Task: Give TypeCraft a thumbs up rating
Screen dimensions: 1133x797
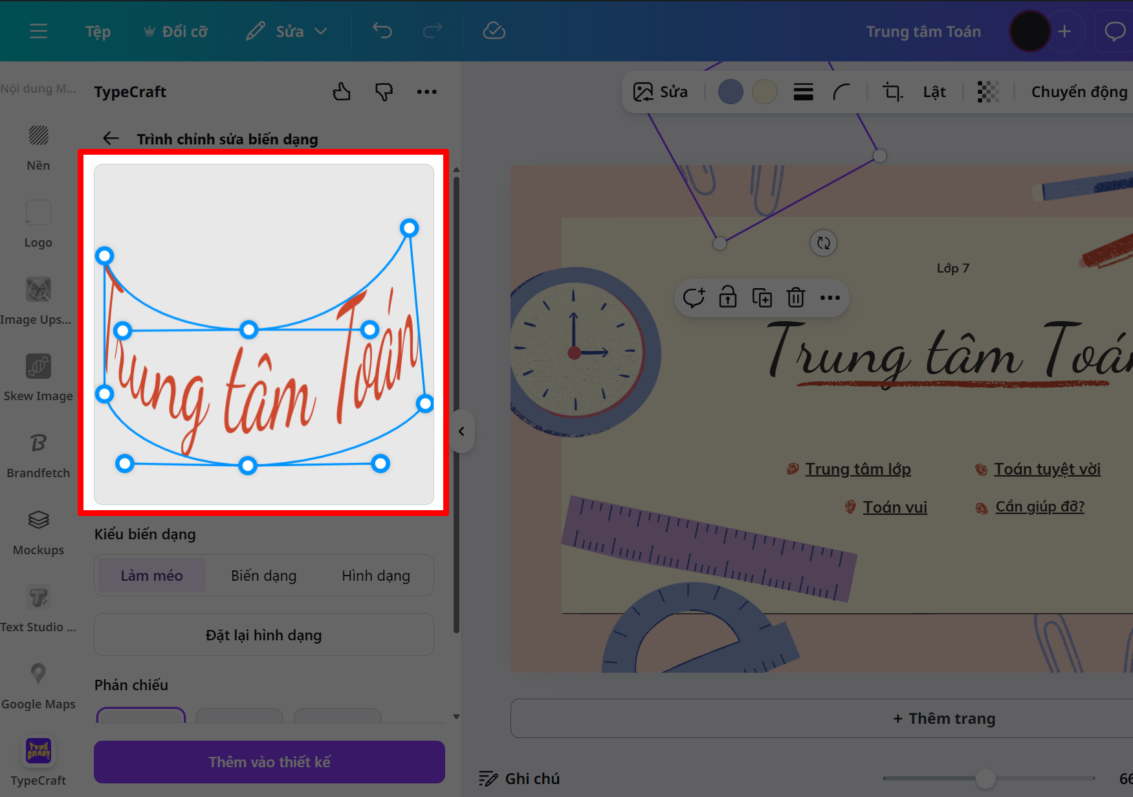Action: 342,91
